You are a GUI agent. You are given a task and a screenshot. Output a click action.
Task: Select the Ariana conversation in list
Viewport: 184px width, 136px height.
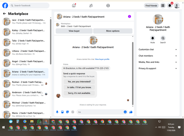pyautogui.click(x=25, y=73)
